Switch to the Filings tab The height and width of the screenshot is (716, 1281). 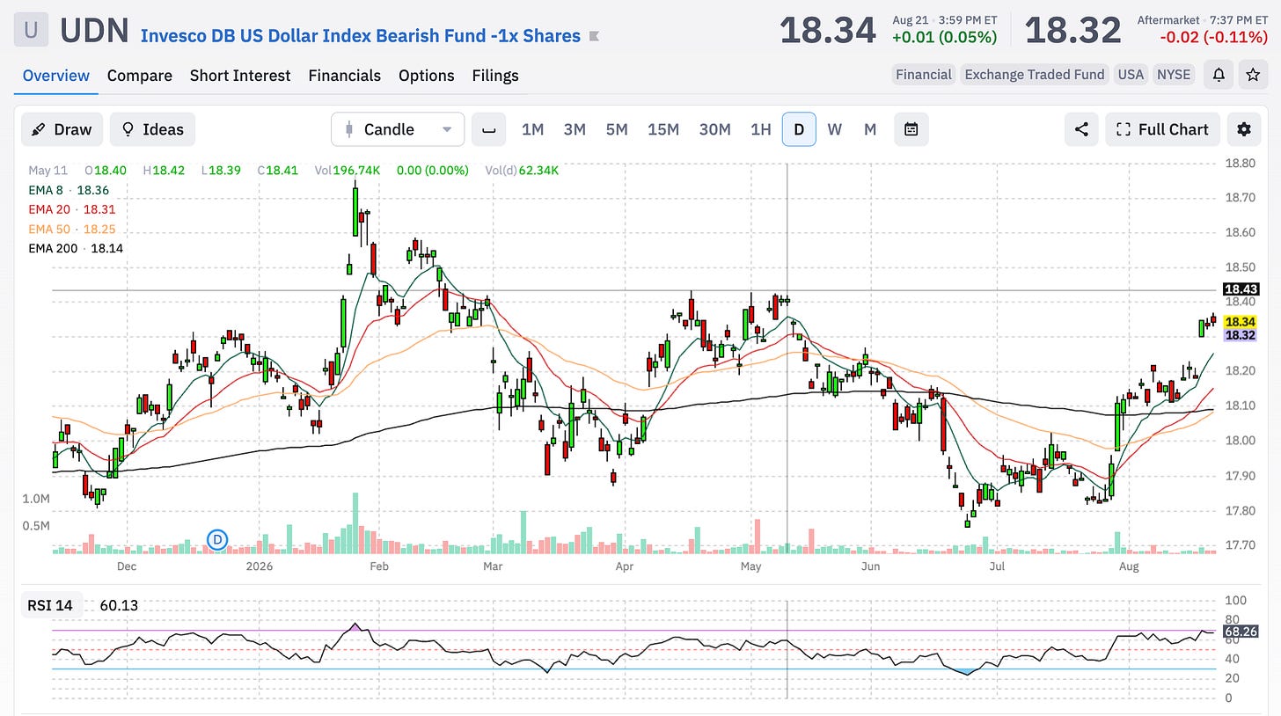[x=495, y=76]
